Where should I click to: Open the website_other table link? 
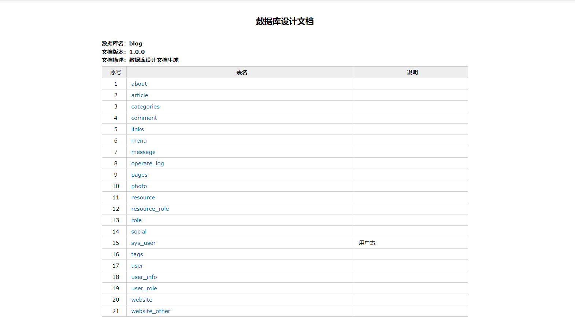tap(151, 311)
